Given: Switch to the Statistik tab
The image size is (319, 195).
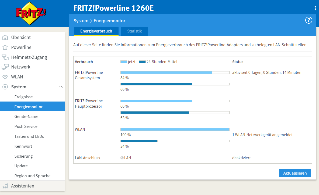Looking at the screenshot, I should (134, 31).
